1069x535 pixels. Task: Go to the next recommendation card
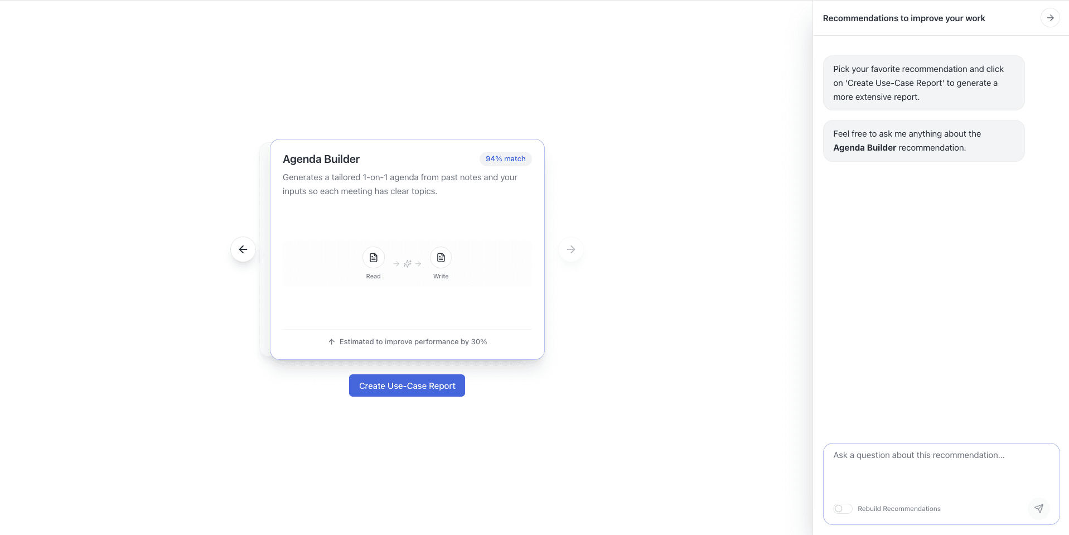point(571,249)
